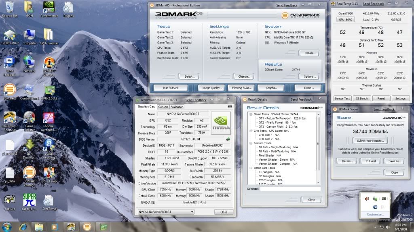Open Internet Explorer from the taskbar

pos(23,226)
